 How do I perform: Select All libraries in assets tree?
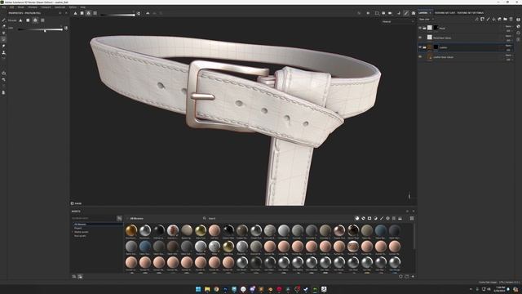(x=98, y=225)
